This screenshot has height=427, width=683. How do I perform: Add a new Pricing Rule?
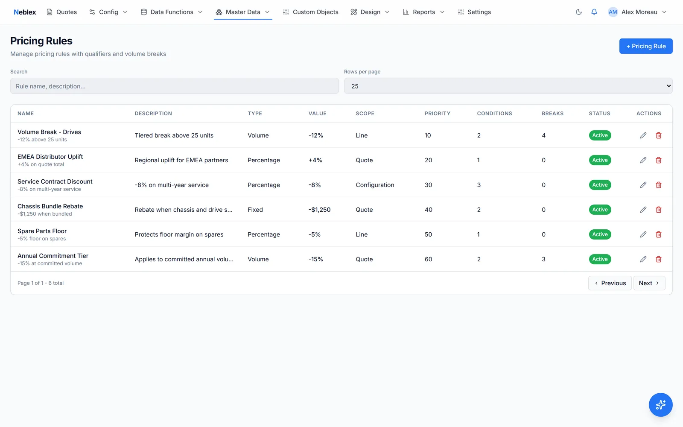coord(646,46)
